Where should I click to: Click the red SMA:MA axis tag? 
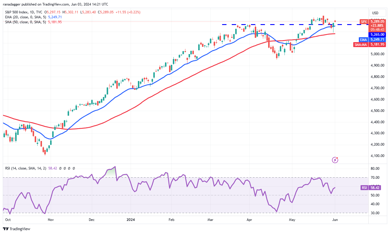tap(363, 44)
